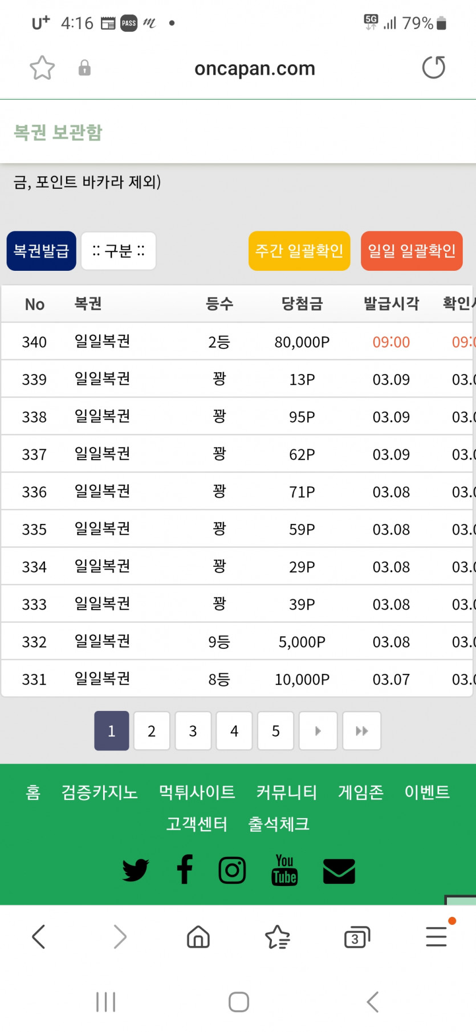Open the browser home icon

coord(198,937)
